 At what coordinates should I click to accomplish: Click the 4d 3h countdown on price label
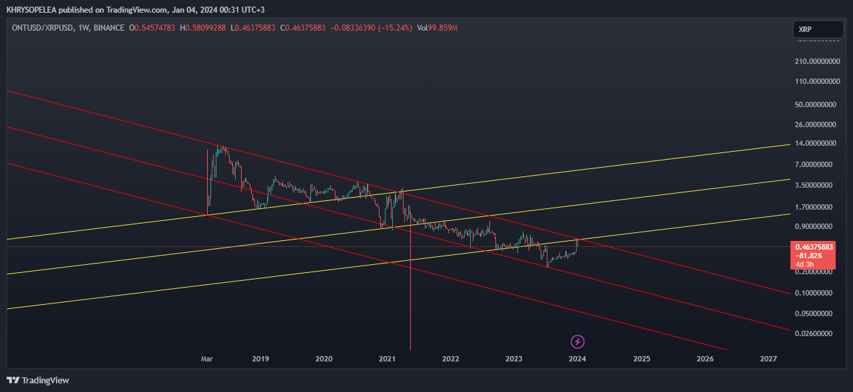tap(804, 264)
